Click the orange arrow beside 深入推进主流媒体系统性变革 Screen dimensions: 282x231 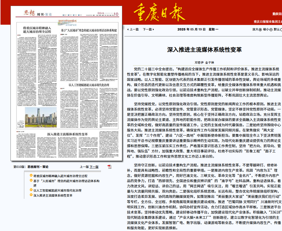(31, 195)
